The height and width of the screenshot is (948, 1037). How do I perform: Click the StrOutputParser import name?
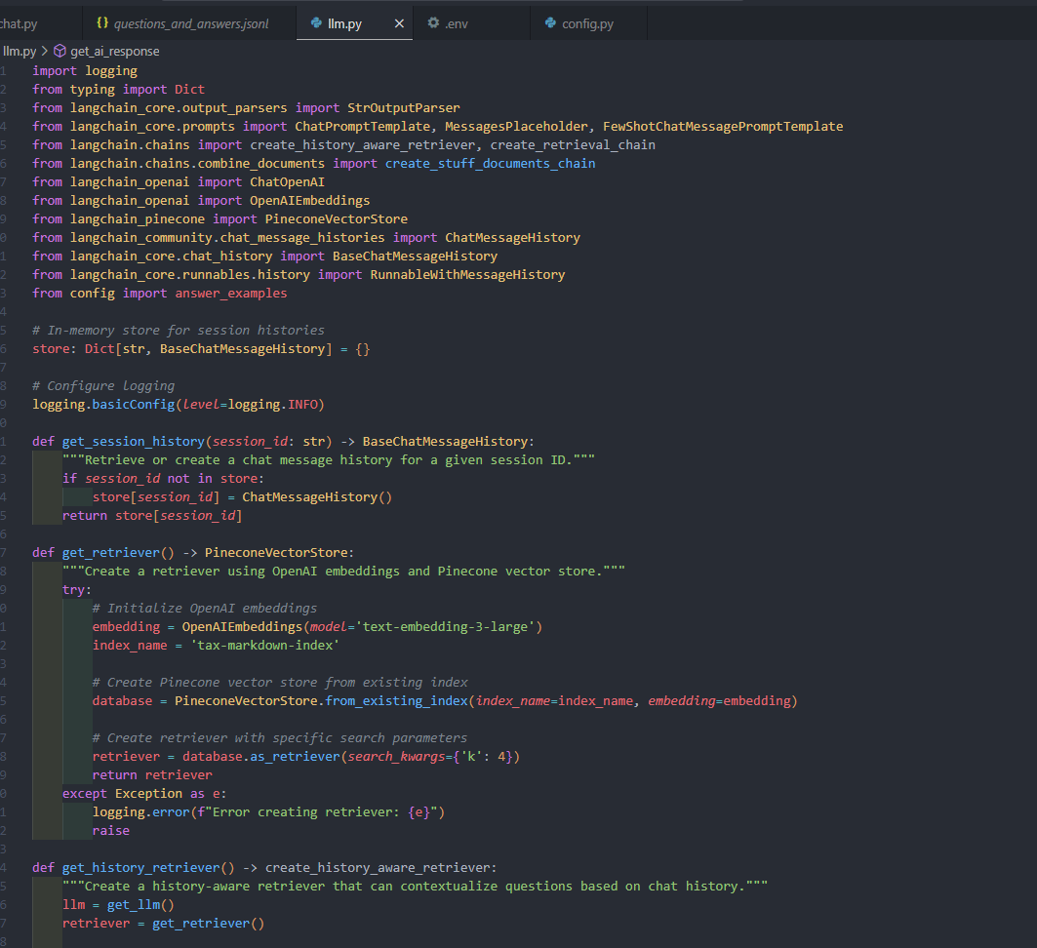[x=404, y=107]
